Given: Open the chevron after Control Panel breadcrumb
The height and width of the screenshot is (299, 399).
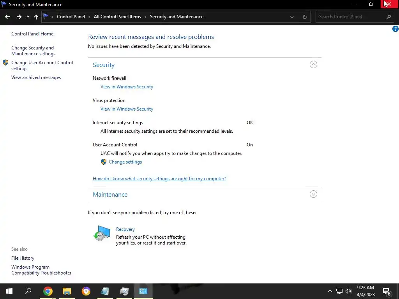Looking at the screenshot, I should pyautogui.click(x=89, y=17).
